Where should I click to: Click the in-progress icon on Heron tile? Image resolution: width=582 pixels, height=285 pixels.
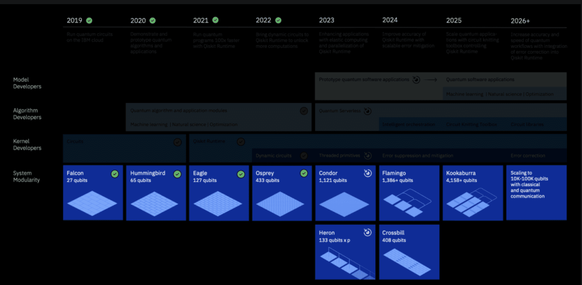(368, 233)
